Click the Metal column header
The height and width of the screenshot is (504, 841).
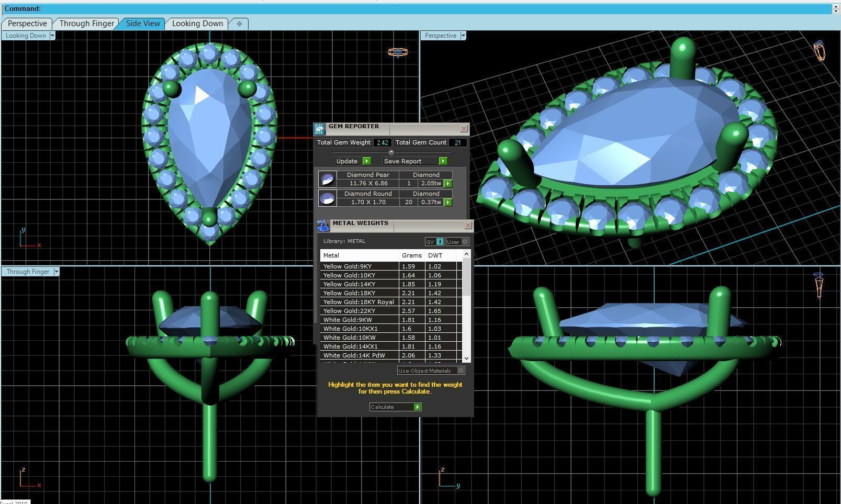(360, 255)
